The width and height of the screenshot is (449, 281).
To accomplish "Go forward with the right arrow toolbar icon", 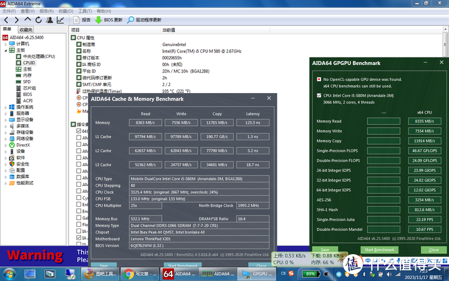I will (x=17, y=20).
